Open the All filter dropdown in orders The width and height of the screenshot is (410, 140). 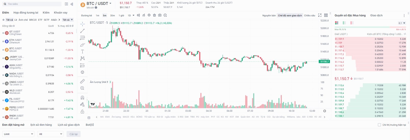pyautogui.click(x=50, y=134)
